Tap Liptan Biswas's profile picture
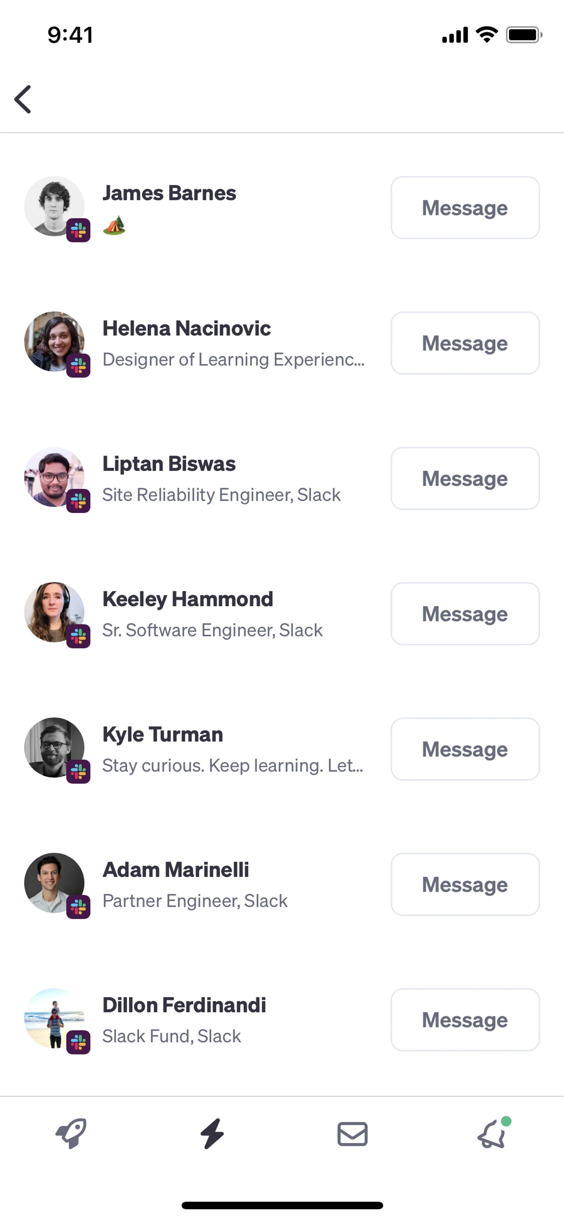The width and height of the screenshot is (564, 1221). [53, 476]
